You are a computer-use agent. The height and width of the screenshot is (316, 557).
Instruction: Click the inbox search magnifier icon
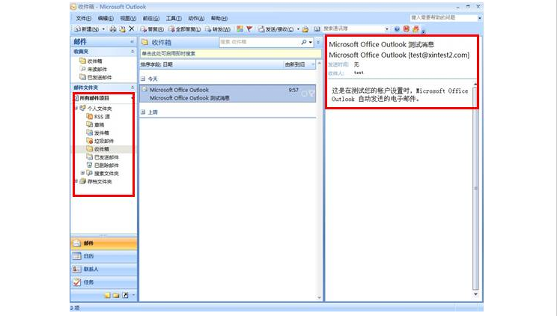click(x=304, y=42)
